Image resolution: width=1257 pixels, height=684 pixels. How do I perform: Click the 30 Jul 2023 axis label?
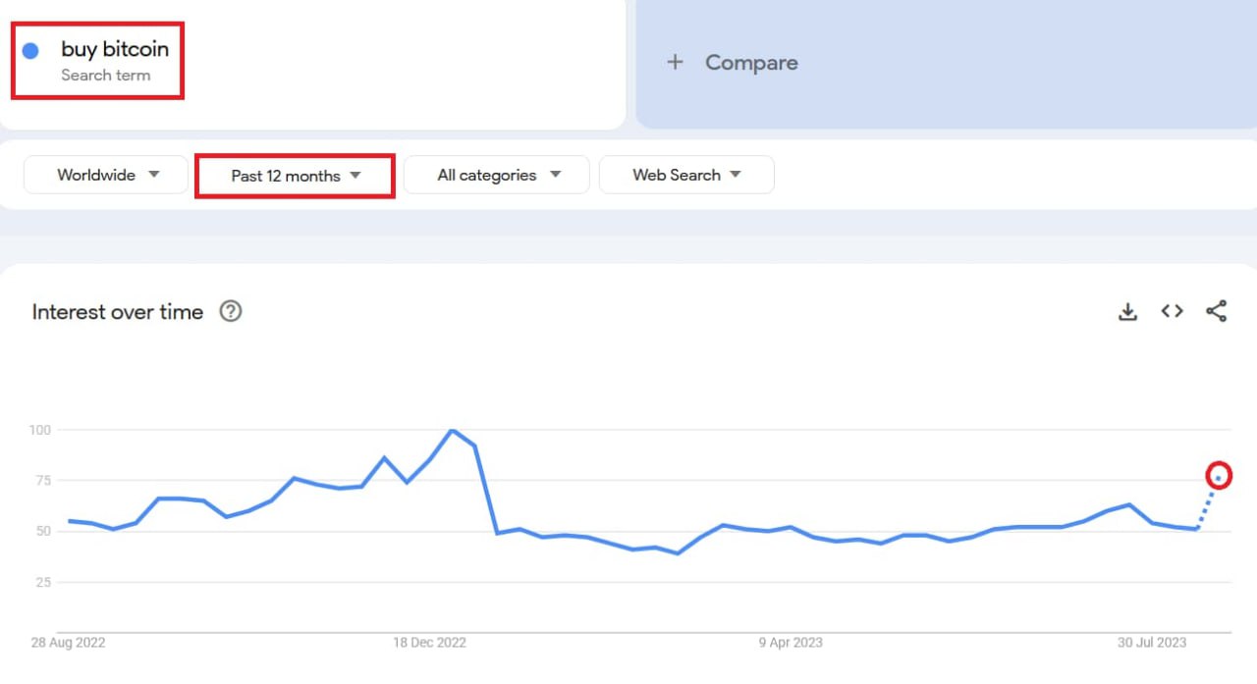click(x=1151, y=643)
